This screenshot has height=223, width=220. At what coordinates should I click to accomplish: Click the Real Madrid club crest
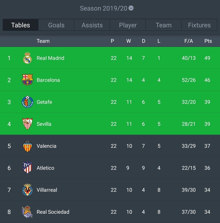click(28, 58)
